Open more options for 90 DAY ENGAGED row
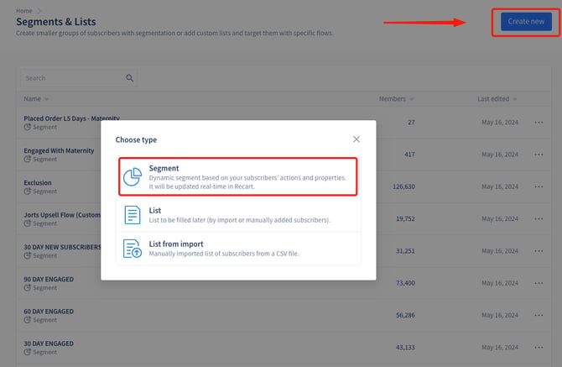The height and width of the screenshot is (367, 562). [x=539, y=283]
